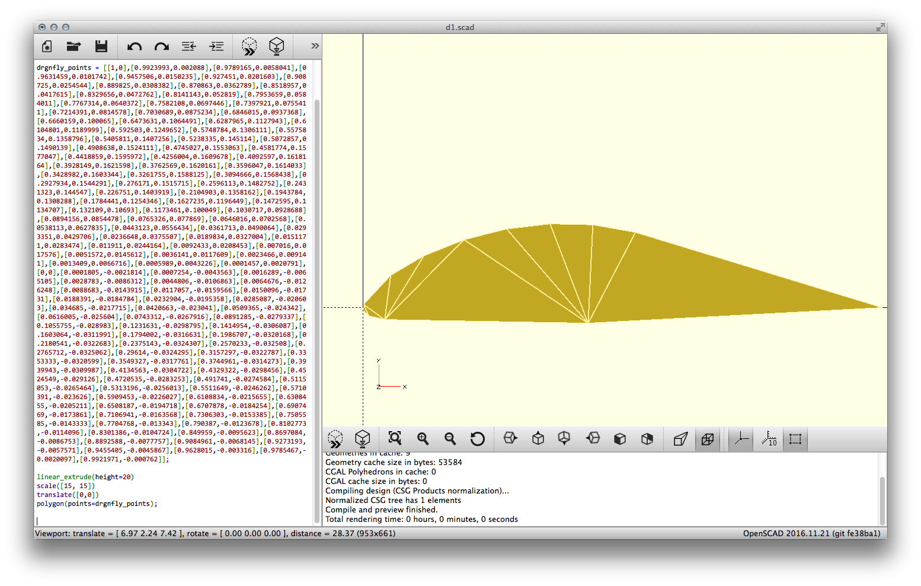Indent the selected code lines

[216, 46]
